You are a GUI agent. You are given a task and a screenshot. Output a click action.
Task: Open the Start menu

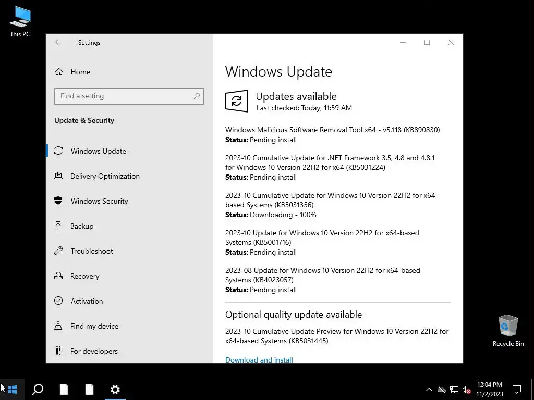13,390
